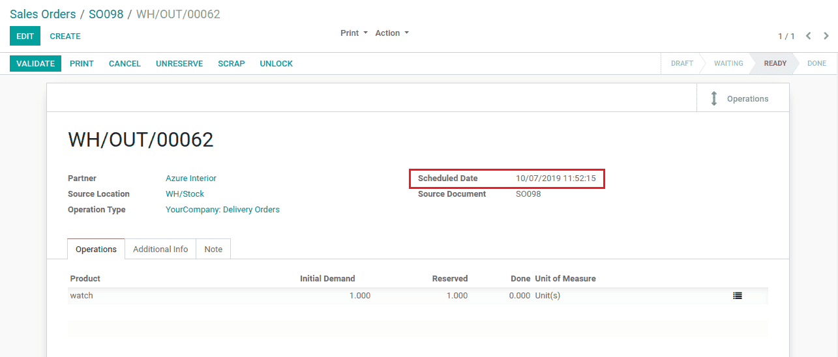Open YourCompany: Delivery Orders operation type link
Image resolution: width=838 pixels, height=357 pixels.
pos(222,210)
